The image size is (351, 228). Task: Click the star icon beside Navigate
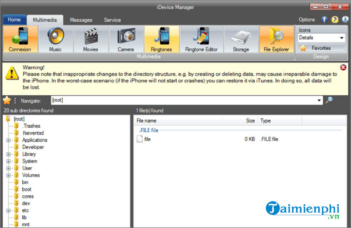pos(7,100)
